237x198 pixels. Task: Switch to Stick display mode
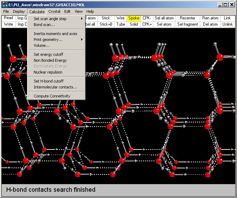tap(106, 18)
